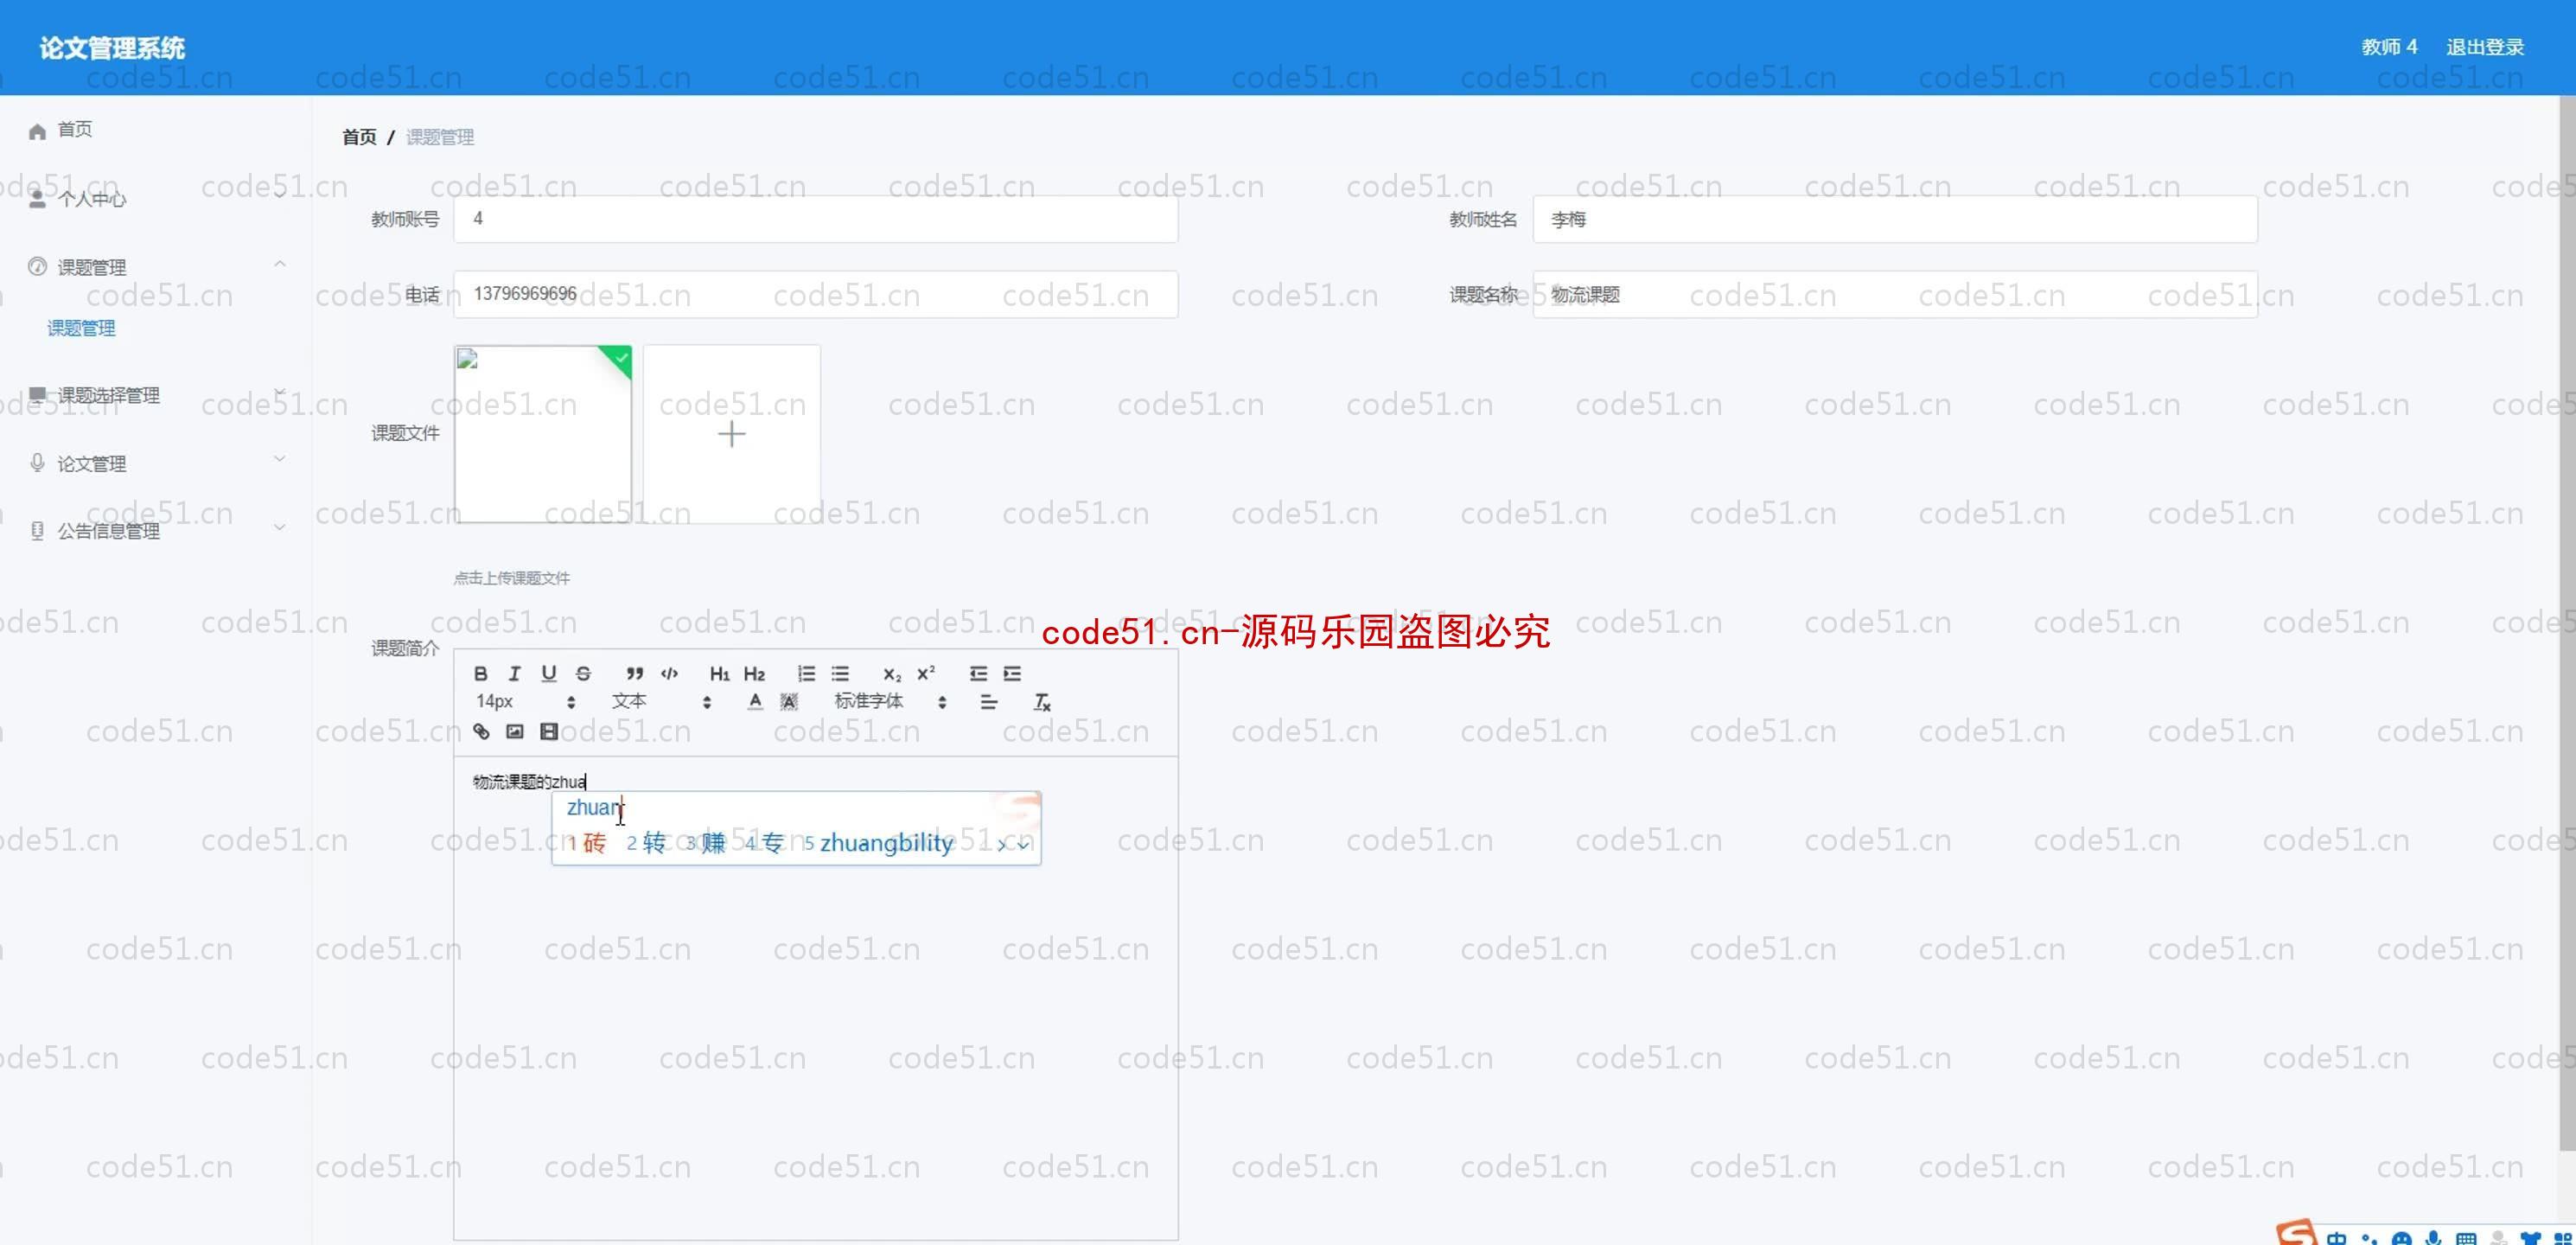The height and width of the screenshot is (1245, 2576).
Task: Insert a video in the editor
Action: point(549,731)
